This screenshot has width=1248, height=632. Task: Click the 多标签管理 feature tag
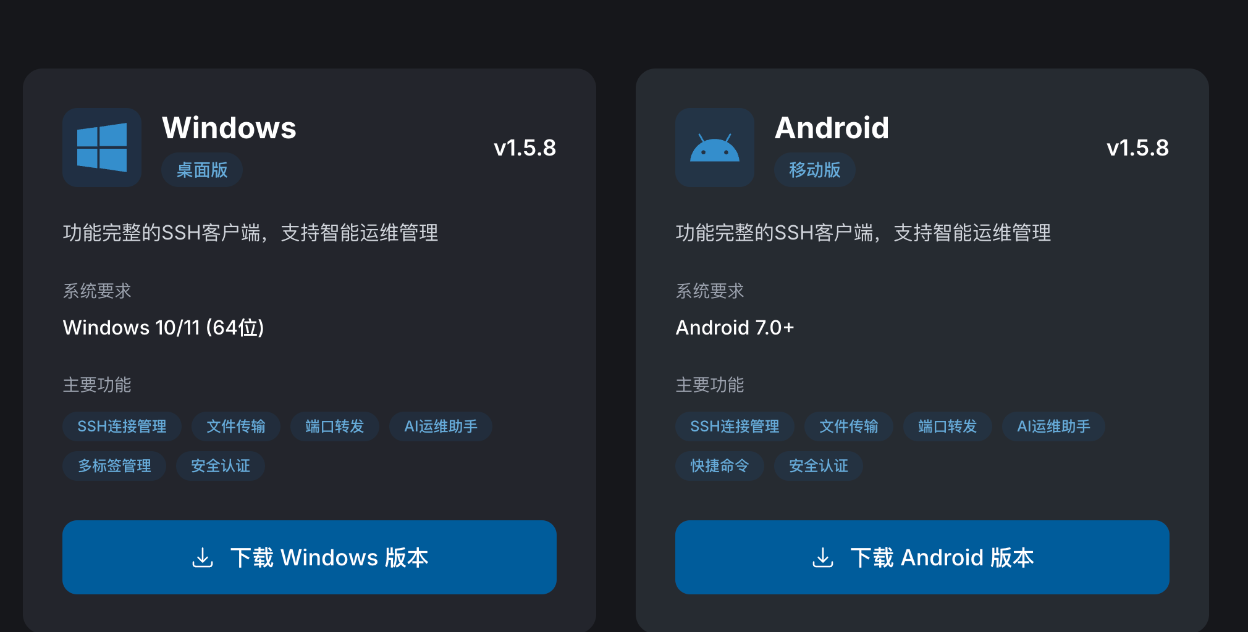(x=114, y=466)
